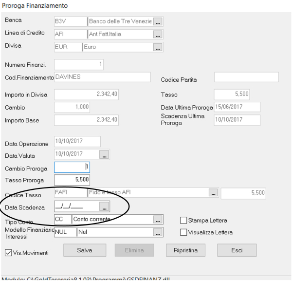Focus the Cambio Proroga input field
The image size is (292, 281).
tap(72, 168)
